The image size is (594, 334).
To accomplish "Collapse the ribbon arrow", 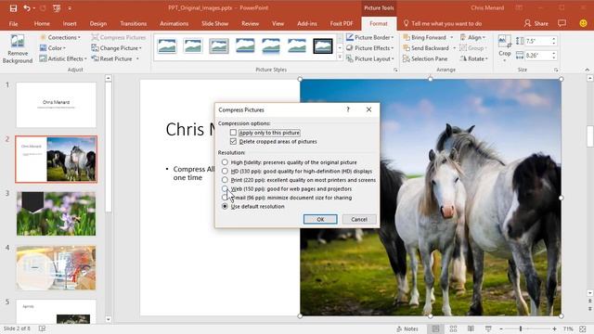I will [588, 71].
